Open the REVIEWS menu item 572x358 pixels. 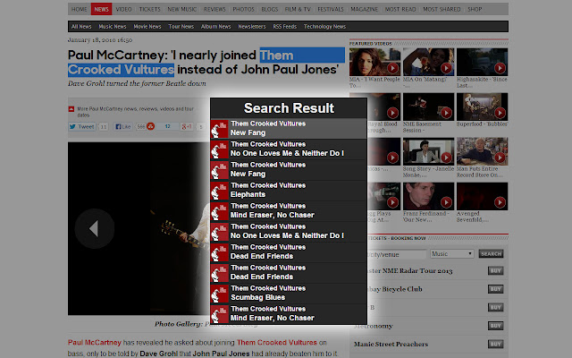(214, 9)
